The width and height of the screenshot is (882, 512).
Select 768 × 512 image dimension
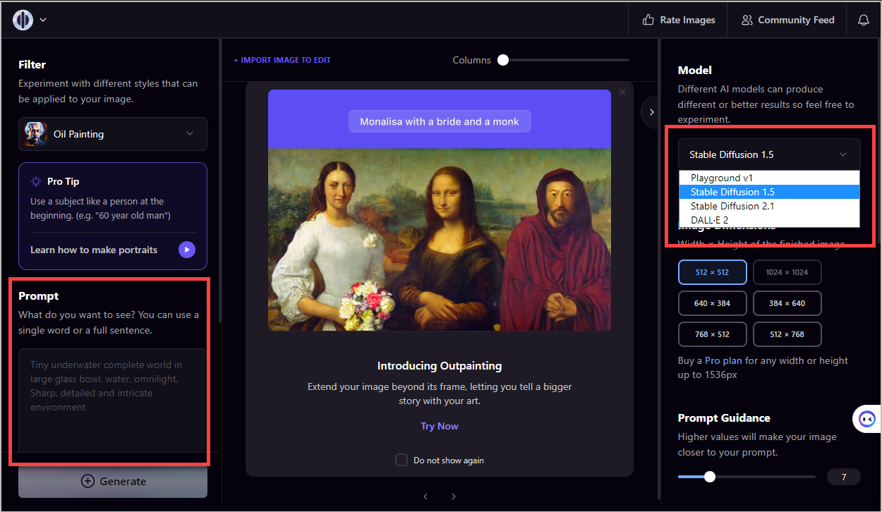pos(712,334)
